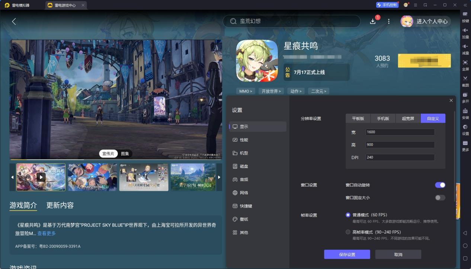The height and width of the screenshot is (269, 471).
Task: Click the 二次元 tag
Action: point(319,91)
